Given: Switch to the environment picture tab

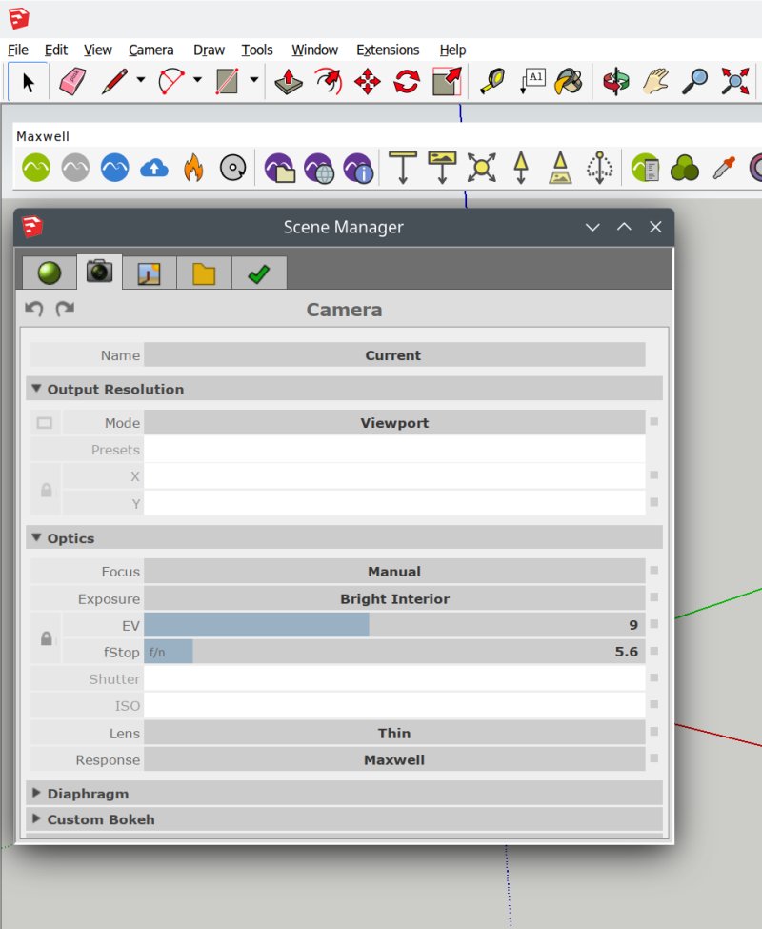Looking at the screenshot, I should [150, 273].
